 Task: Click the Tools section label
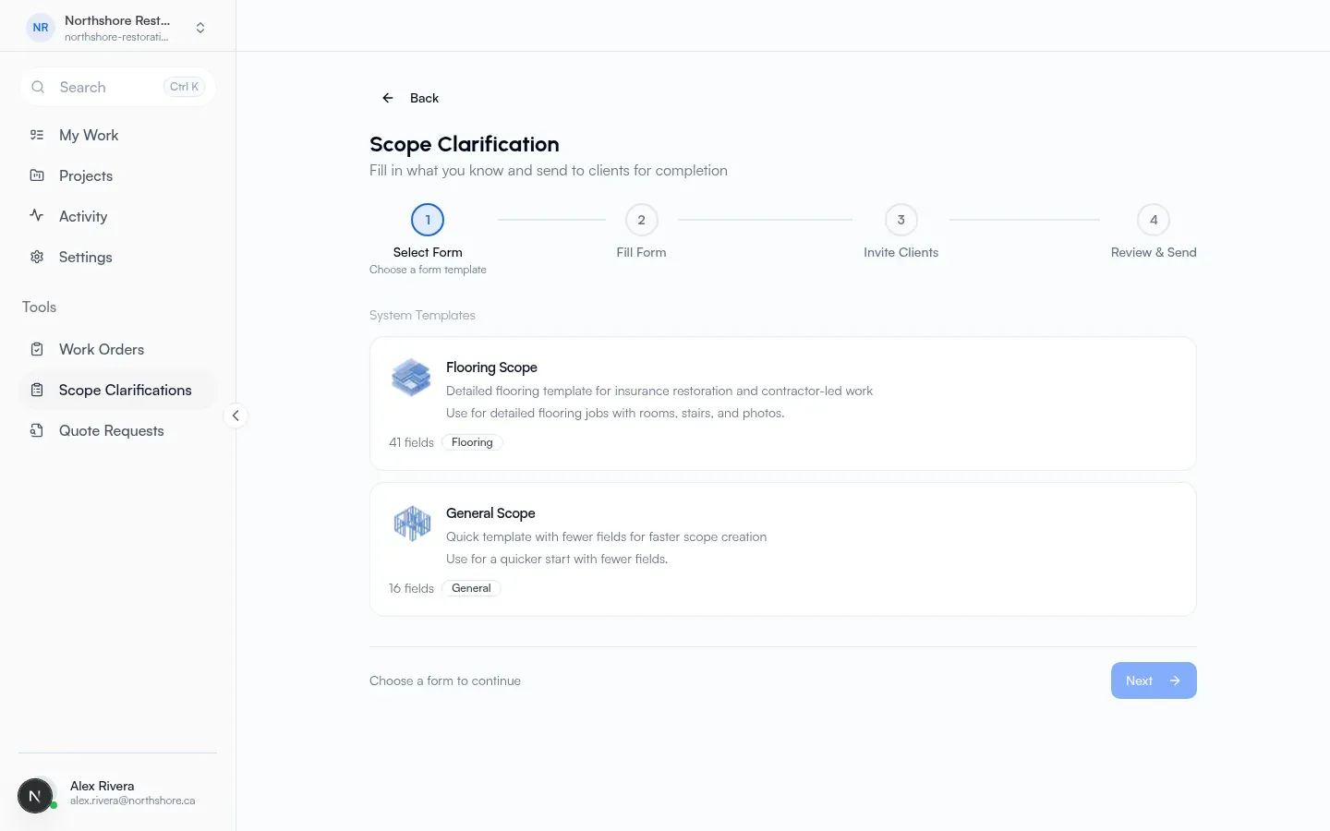click(x=39, y=307)
